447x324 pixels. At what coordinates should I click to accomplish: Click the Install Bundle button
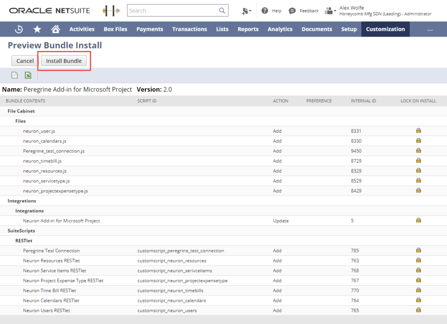(64, 61)
